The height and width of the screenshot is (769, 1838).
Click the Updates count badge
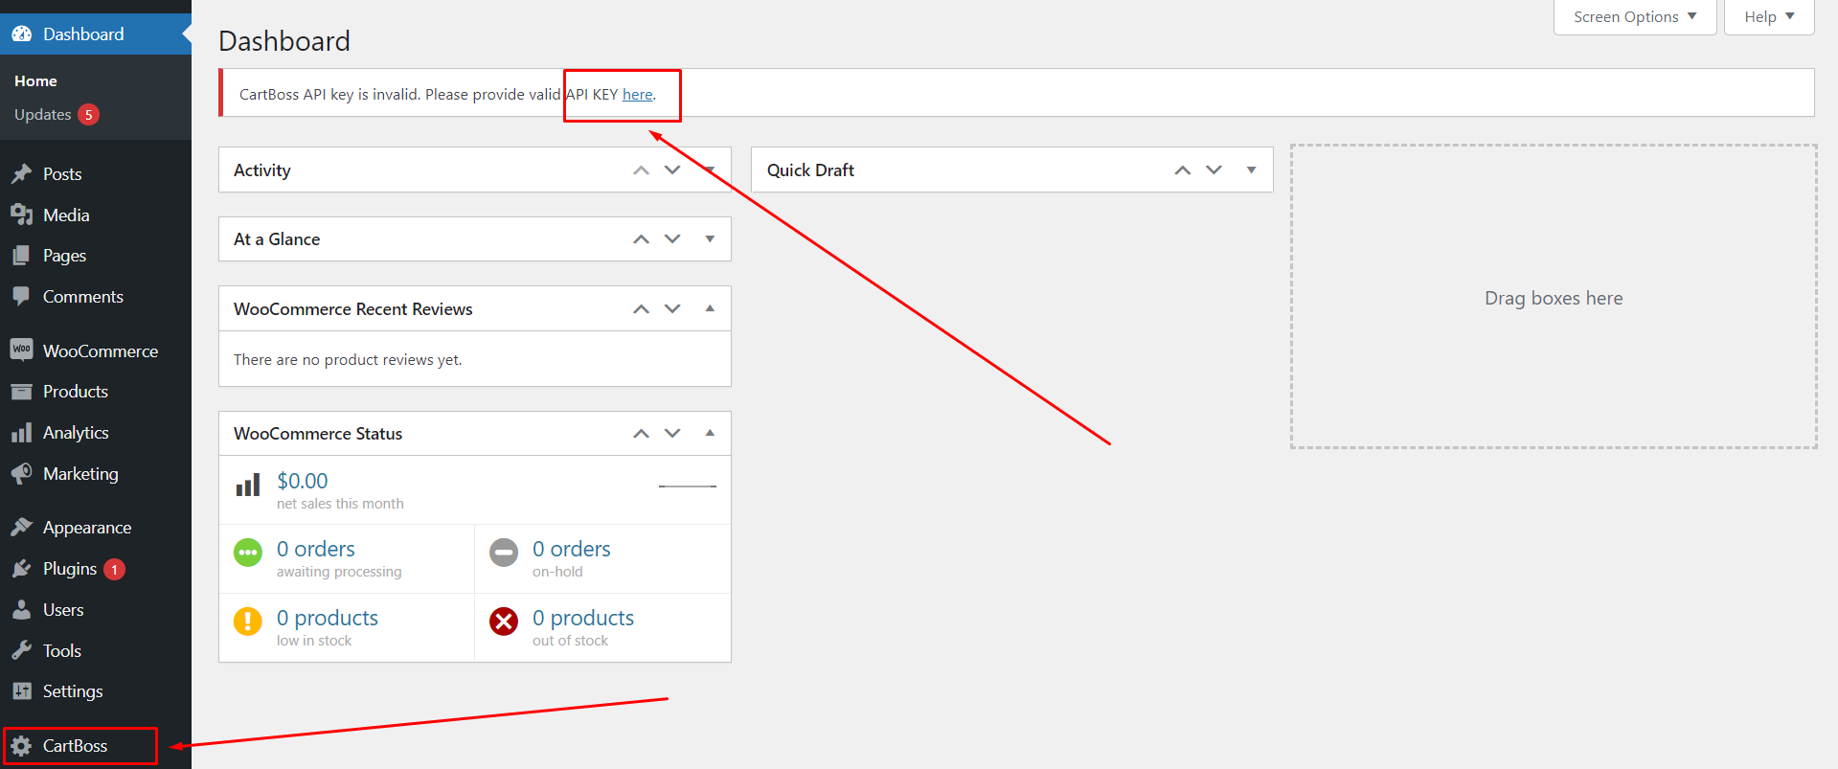[89, 115]
